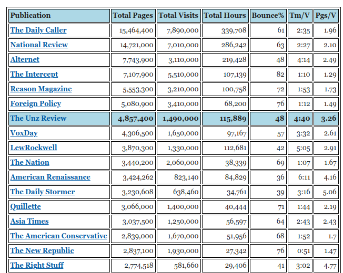This screenshot has height=273, width=343.
Task: Select the bold 4:40 time cell
Action: pos(300,119)
